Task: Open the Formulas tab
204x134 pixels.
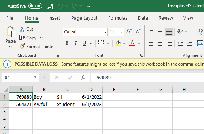Action: pos(118,18)
